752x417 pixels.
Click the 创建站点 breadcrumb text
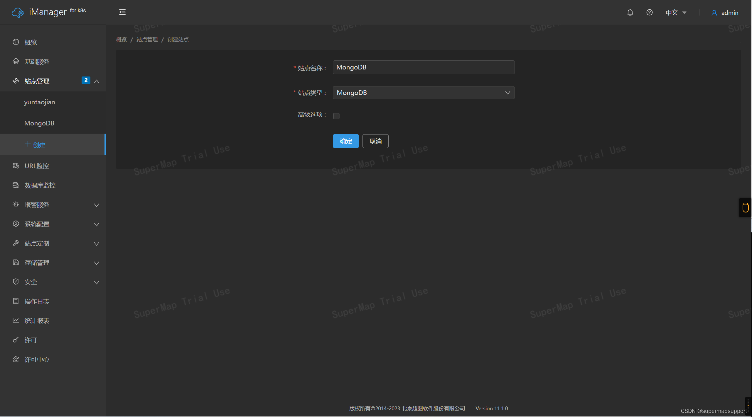[x=178, y=39]
